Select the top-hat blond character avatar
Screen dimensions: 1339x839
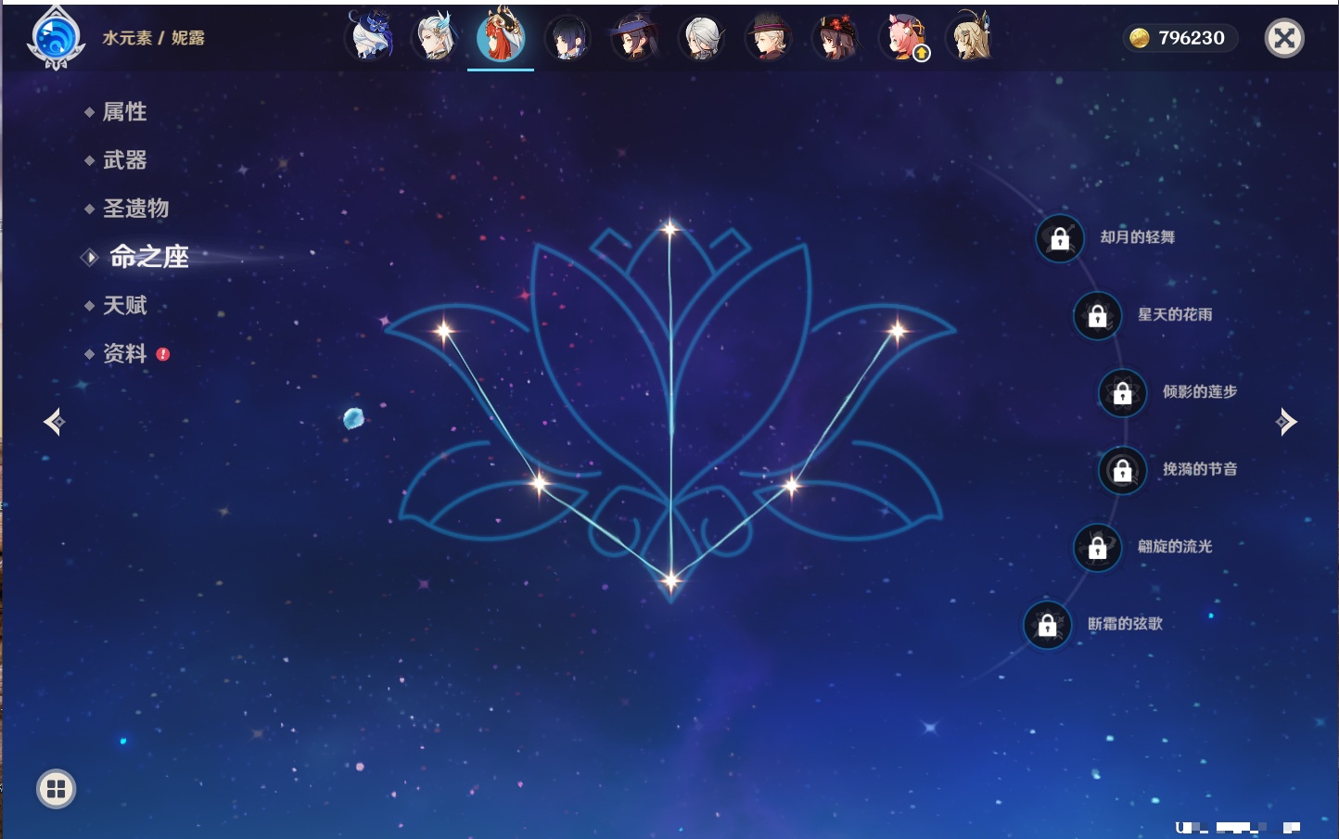(x=769, y=38)
